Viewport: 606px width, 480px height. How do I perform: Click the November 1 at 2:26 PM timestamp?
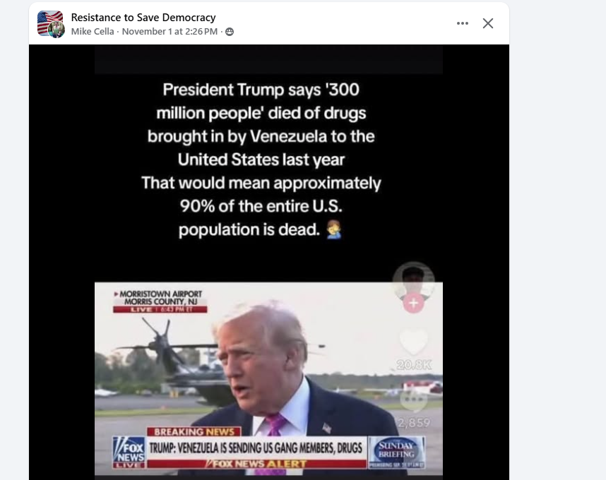tap(170, 31)
